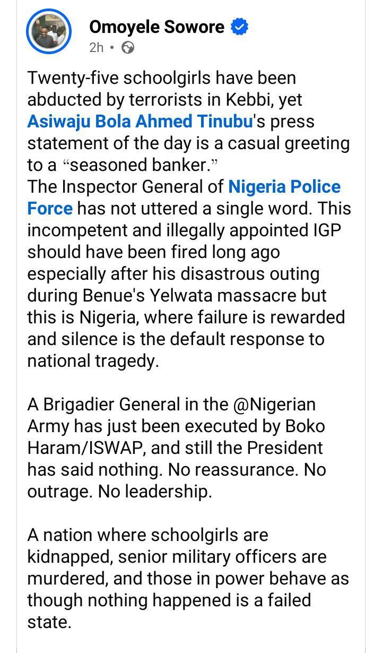Viewport: 382px width, 653px height.
Task: Click the blue word "Force" link continuation
Action: [x=49, y=208]
